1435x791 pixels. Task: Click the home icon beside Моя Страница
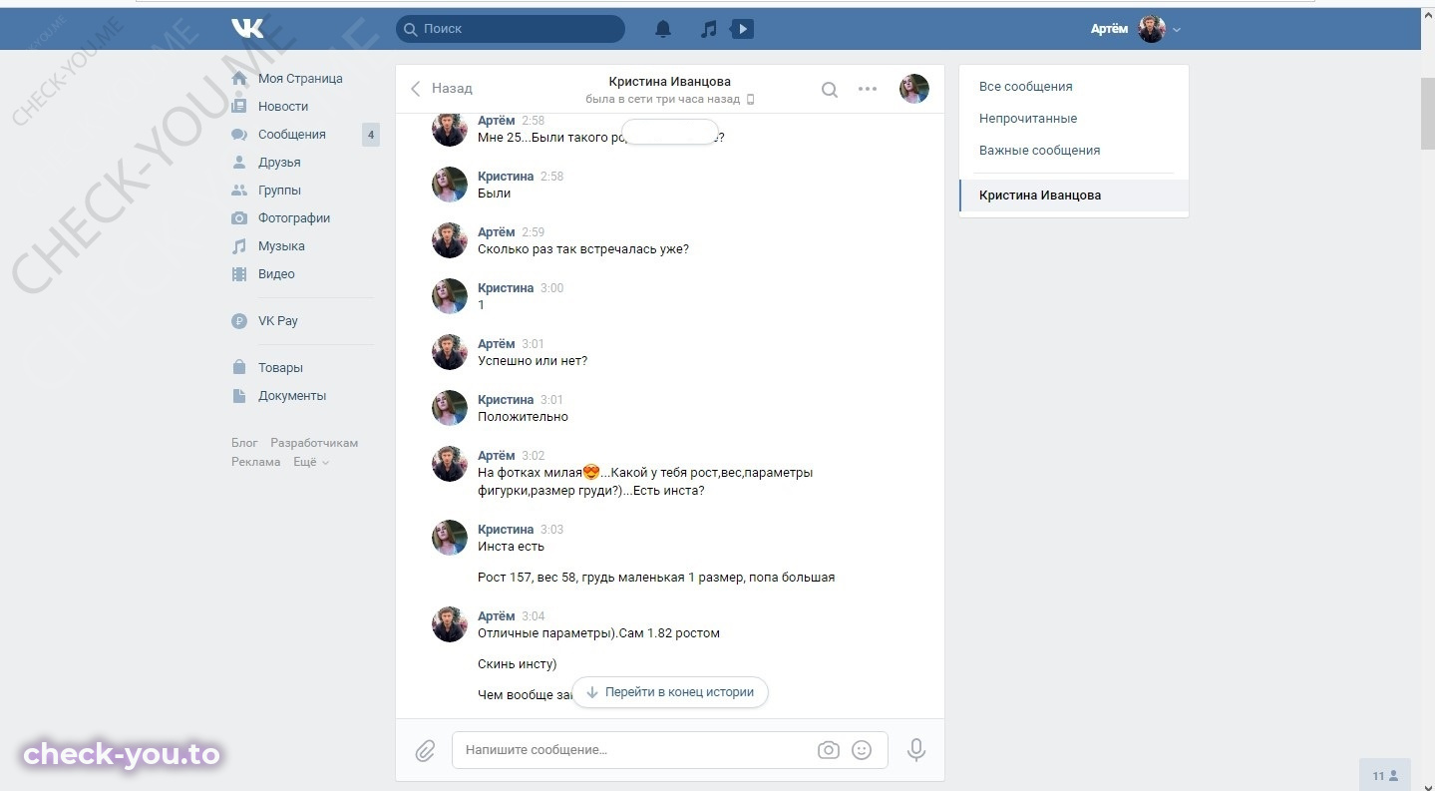tap(239, 78)
